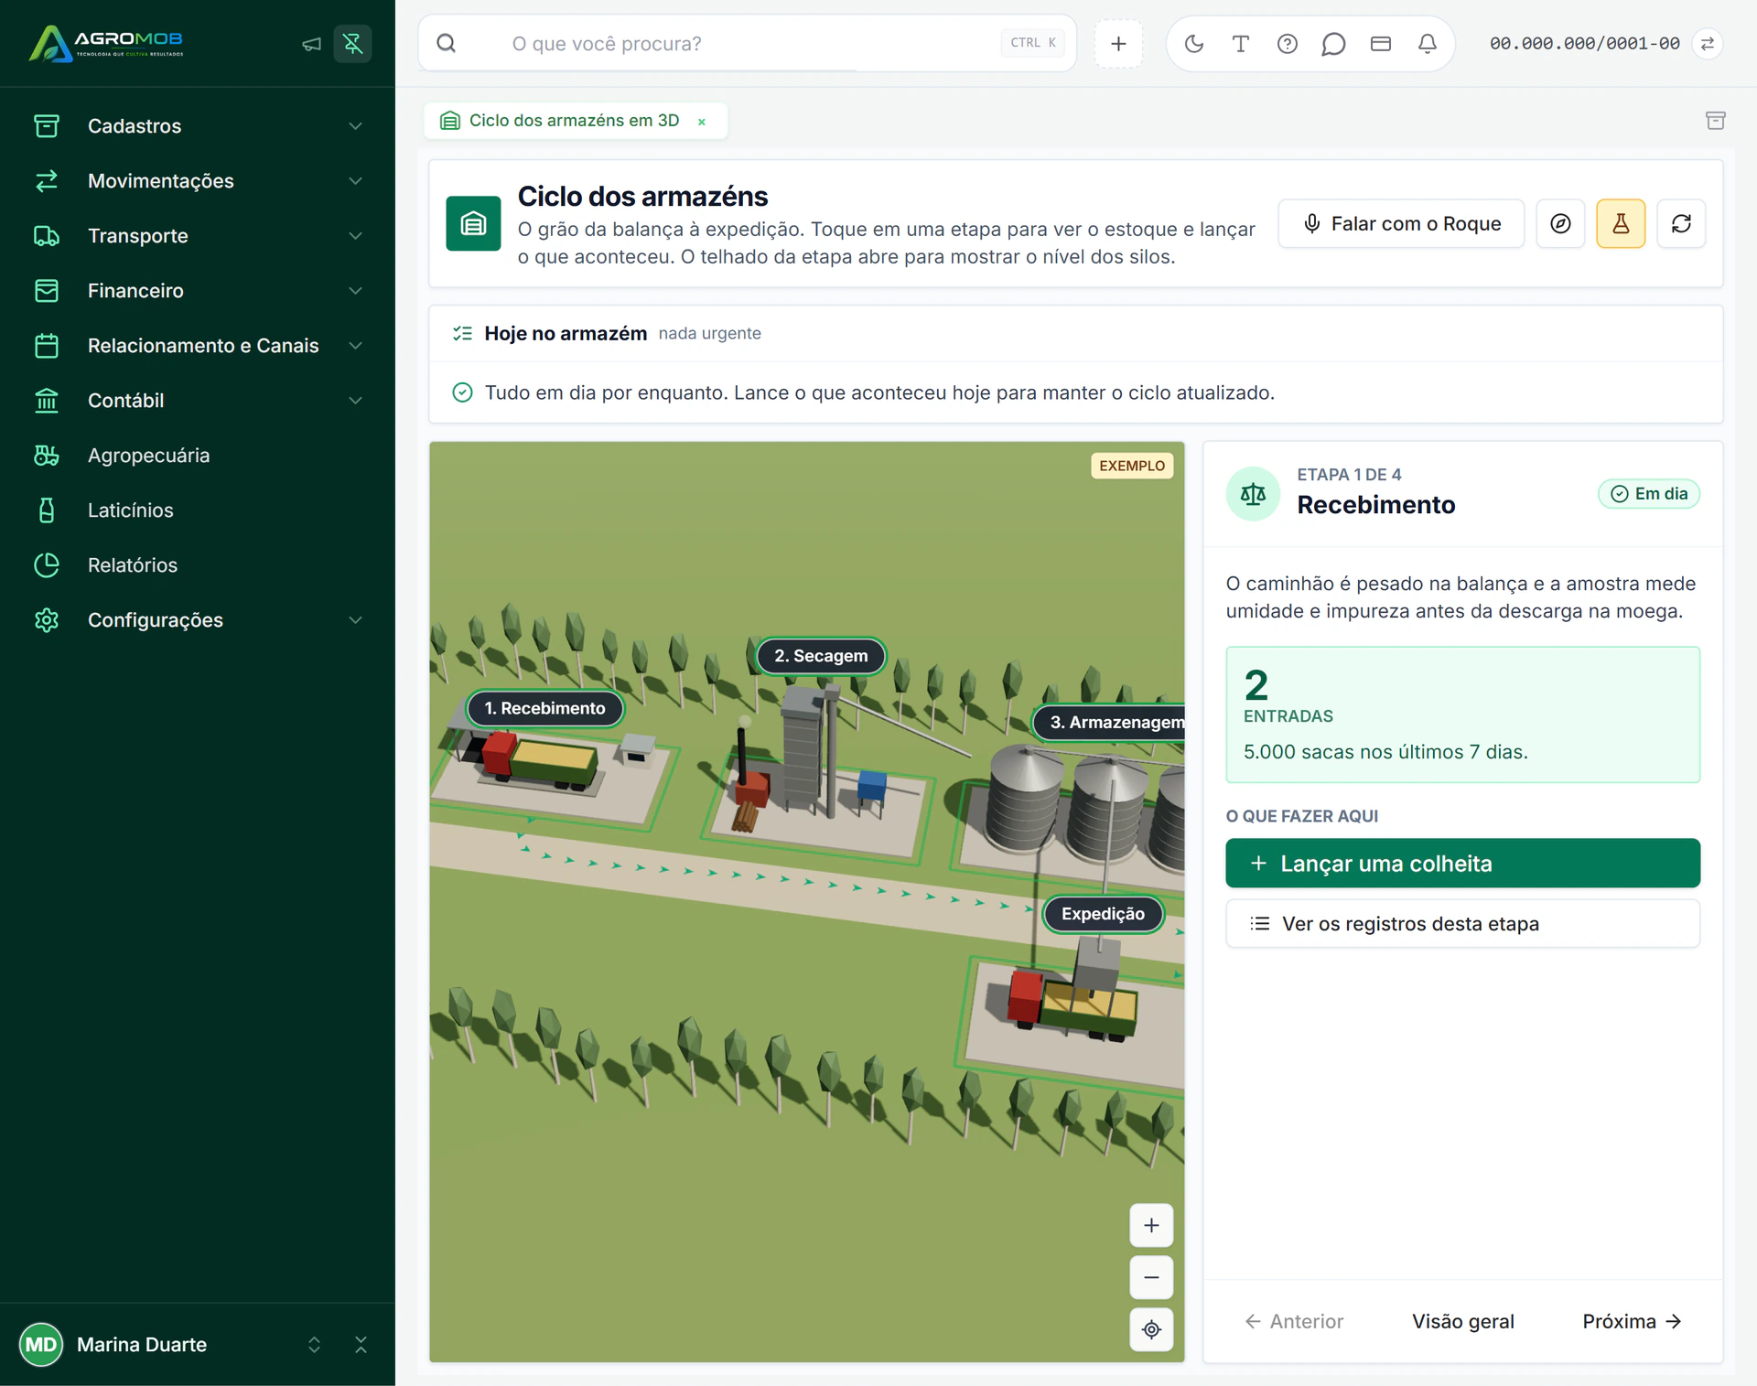Open the notifications bell

pos(1428,44)
